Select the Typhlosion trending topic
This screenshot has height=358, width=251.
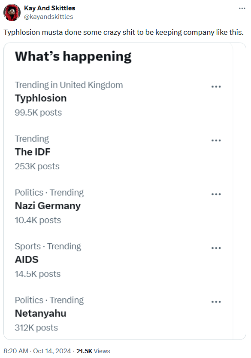[x=41, y=98]
